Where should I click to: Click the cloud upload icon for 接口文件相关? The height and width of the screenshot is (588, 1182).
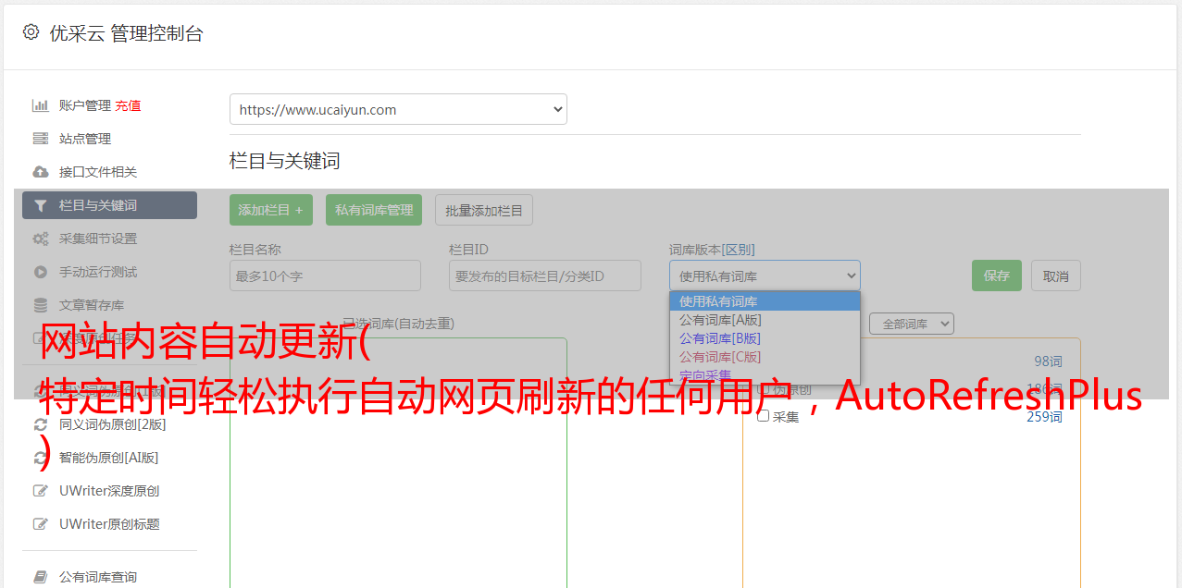(x=41, y=172)
